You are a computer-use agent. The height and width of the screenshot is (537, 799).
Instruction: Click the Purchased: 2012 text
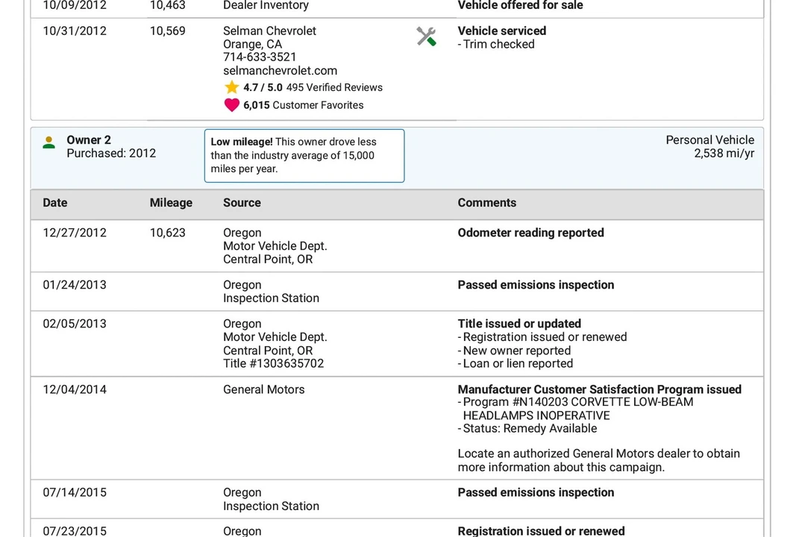tap(111, 154)
